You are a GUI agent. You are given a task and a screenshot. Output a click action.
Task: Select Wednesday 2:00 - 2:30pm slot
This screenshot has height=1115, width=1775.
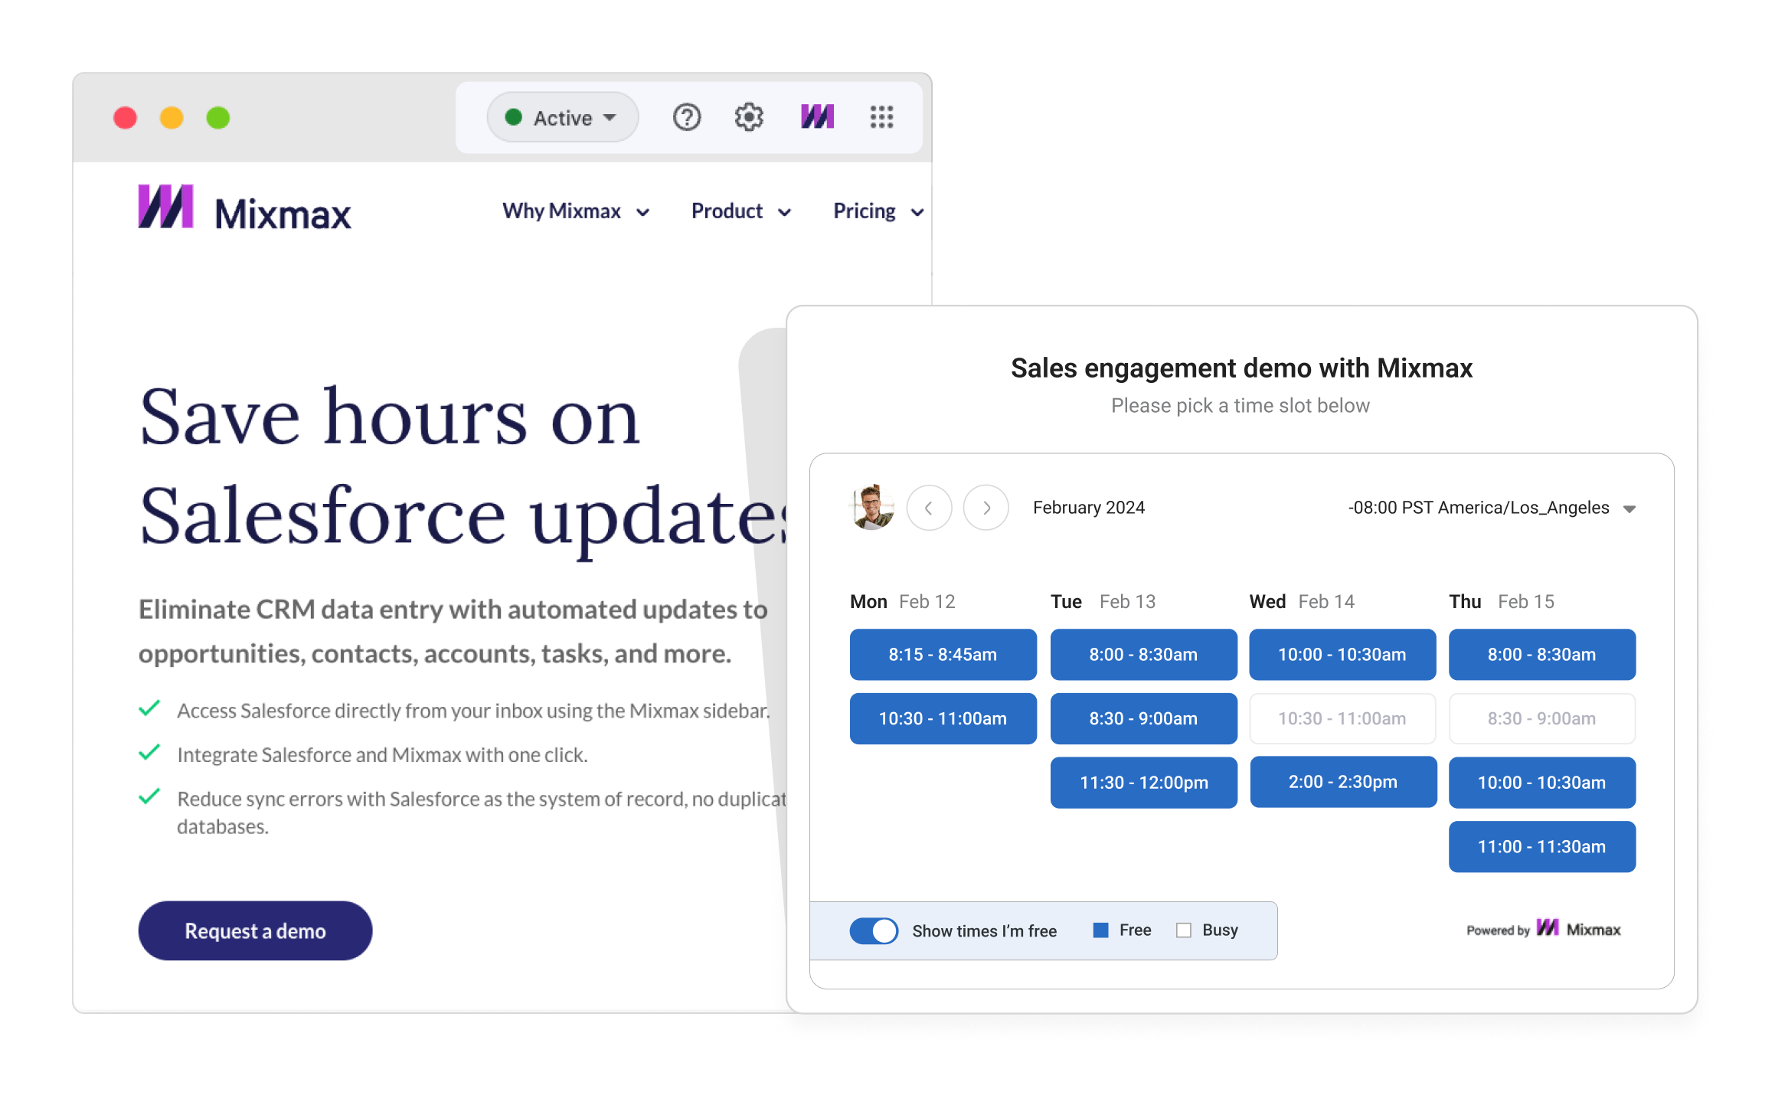pos(1343,781)
